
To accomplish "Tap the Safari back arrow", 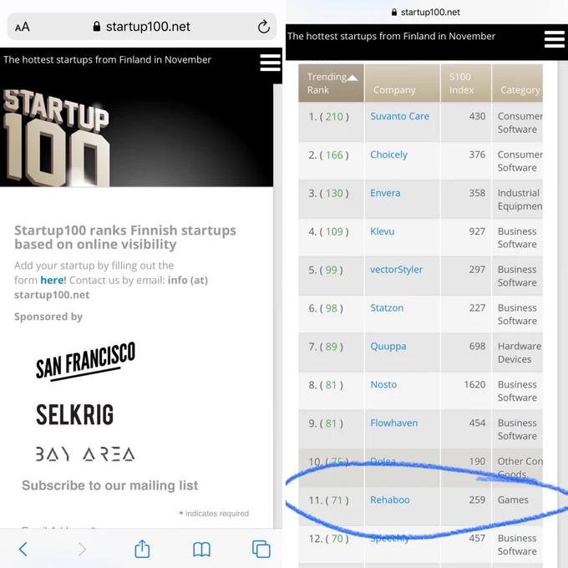I will coord(23,549).
